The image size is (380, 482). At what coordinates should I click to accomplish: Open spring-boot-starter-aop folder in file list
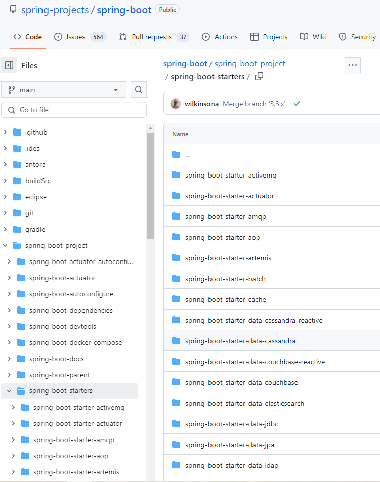click(x=222, y=237)
